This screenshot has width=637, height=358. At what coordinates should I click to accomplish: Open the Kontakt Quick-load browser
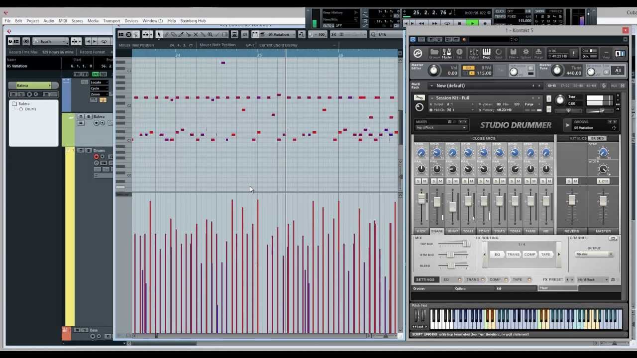click(499, 53)
